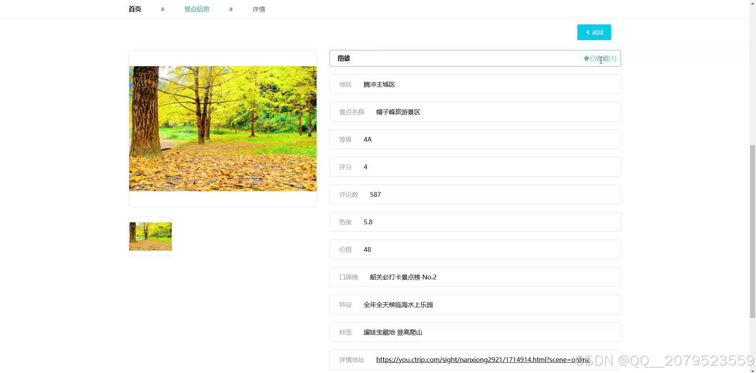Go to 首页 breadcrumb
Screen dimensions: 756x373
(x=135, y=9)
